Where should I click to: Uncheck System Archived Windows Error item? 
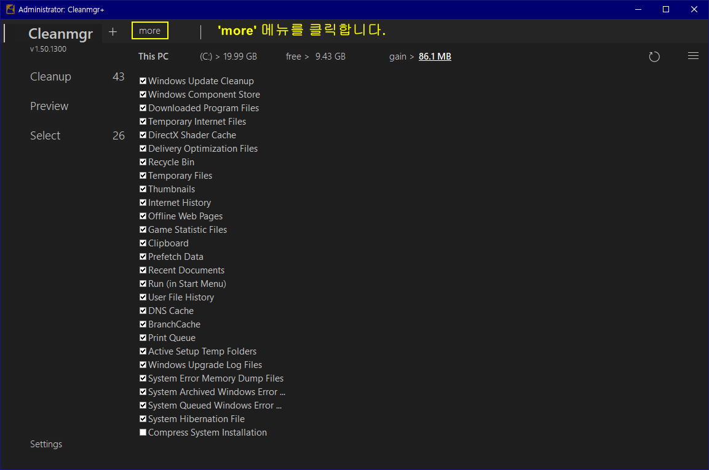pyautogui.click(x=143, y=392)
